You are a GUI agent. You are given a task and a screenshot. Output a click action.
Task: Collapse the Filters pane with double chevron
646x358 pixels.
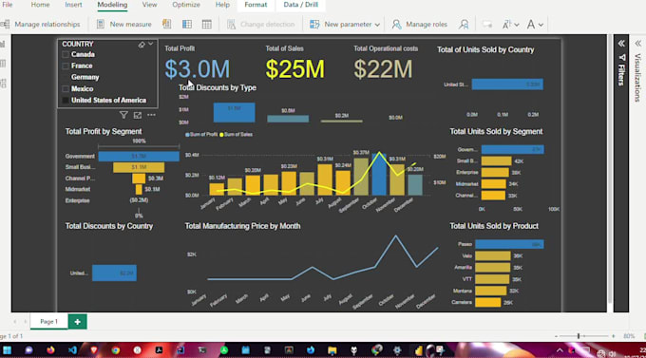[621, 44]
